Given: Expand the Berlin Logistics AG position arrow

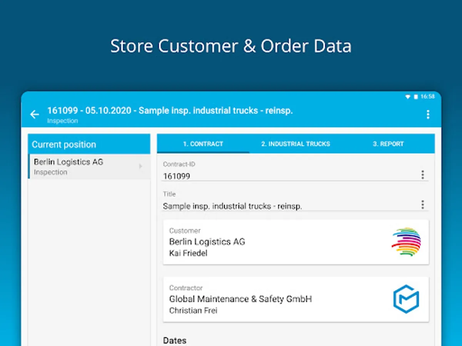Looking at the screenshot, I should pos(141,166).
